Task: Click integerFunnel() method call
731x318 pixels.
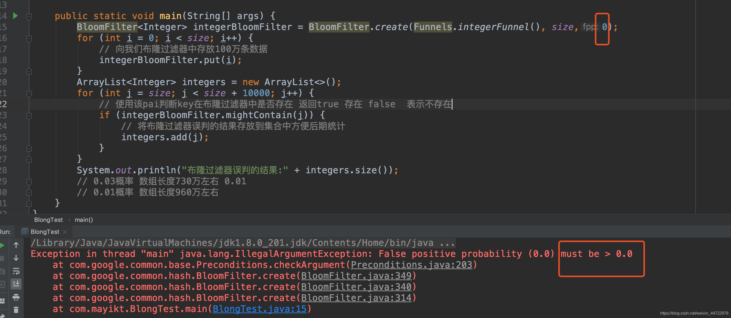Action: [x=499, y=27]
